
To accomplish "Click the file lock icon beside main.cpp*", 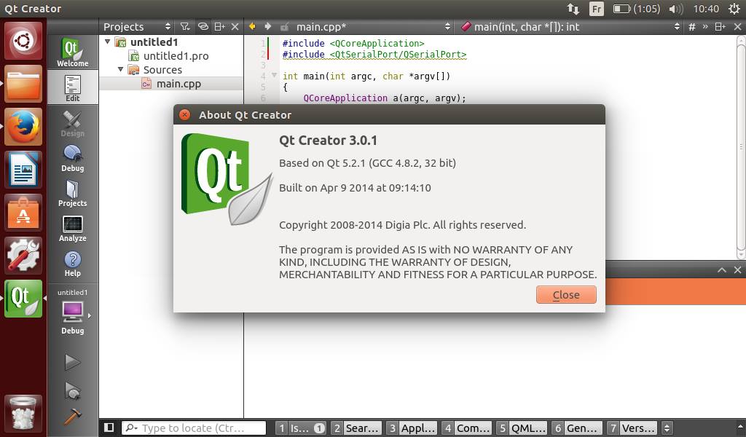I will point(285,27).
